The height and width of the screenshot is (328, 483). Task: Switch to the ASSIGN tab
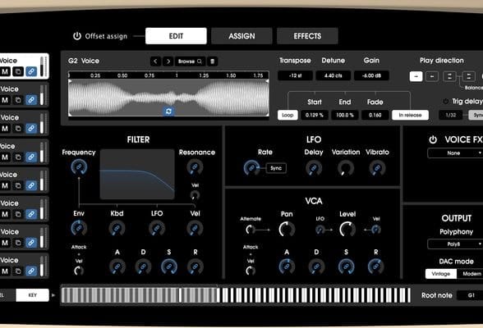[241, 36]
